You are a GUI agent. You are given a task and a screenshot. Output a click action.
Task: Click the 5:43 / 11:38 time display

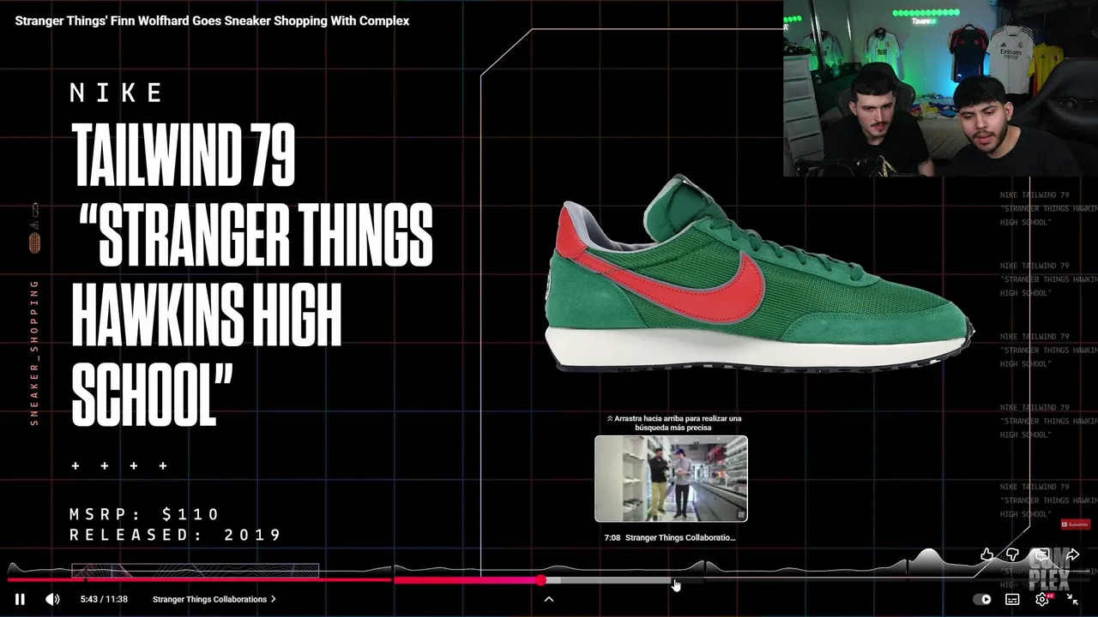[x=104, y=599]
